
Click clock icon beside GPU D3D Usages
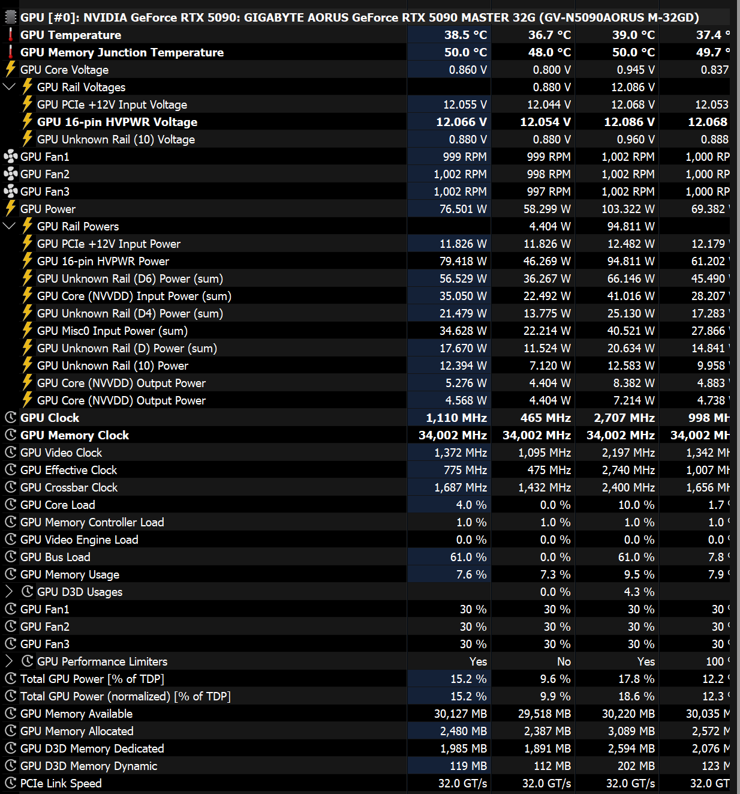coord(27,592)
